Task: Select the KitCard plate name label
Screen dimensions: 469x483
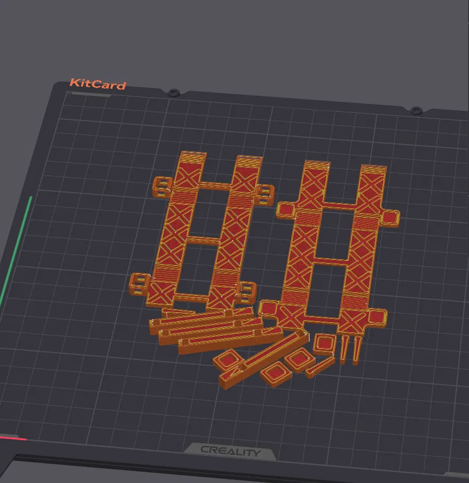Action: coord(98,84)
